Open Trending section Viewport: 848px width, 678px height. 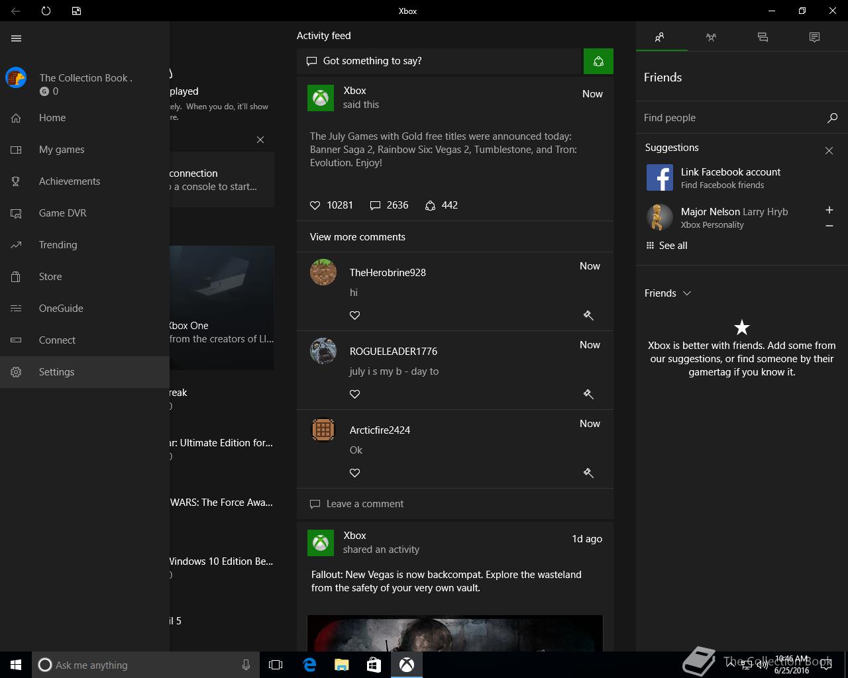[85, 245]
